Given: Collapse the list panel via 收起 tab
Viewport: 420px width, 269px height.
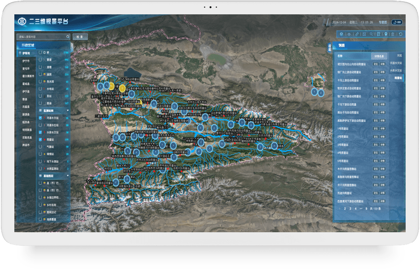Looking at the screenshot, I should coord(330,48).
